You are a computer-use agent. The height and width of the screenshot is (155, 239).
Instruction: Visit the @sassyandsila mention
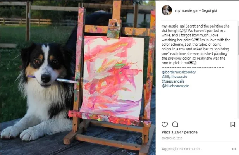(173, 81)
